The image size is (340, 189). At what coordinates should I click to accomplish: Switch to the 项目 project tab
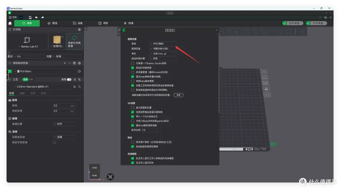103,23
